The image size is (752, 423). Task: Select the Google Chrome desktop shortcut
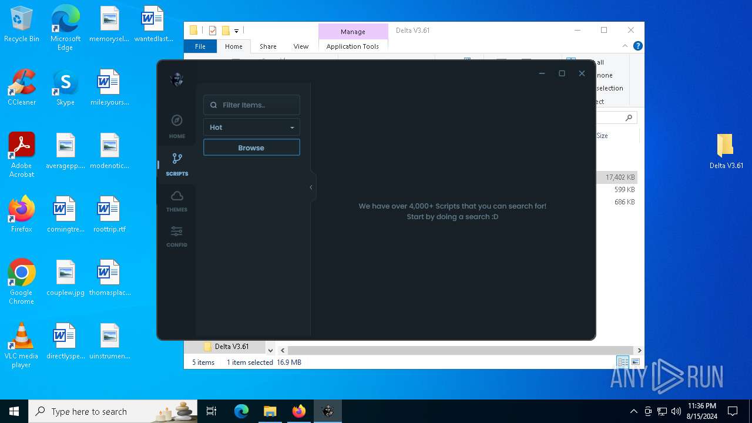point(22,282)
